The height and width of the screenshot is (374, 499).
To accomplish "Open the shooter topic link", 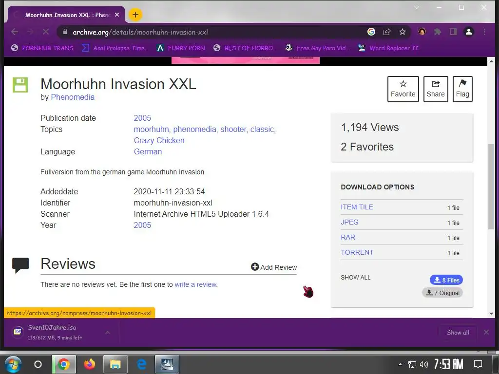I will coord(233,129).
